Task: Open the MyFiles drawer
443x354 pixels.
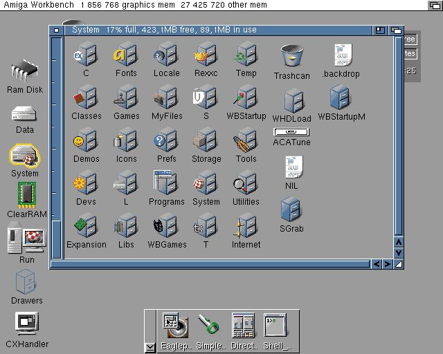Action: pyautogui.click(x=166, y=97)
